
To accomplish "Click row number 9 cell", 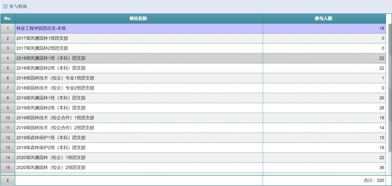I will click(8, 108).
